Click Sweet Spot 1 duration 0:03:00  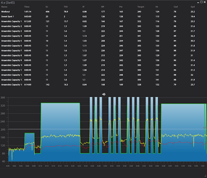point(28,17)
